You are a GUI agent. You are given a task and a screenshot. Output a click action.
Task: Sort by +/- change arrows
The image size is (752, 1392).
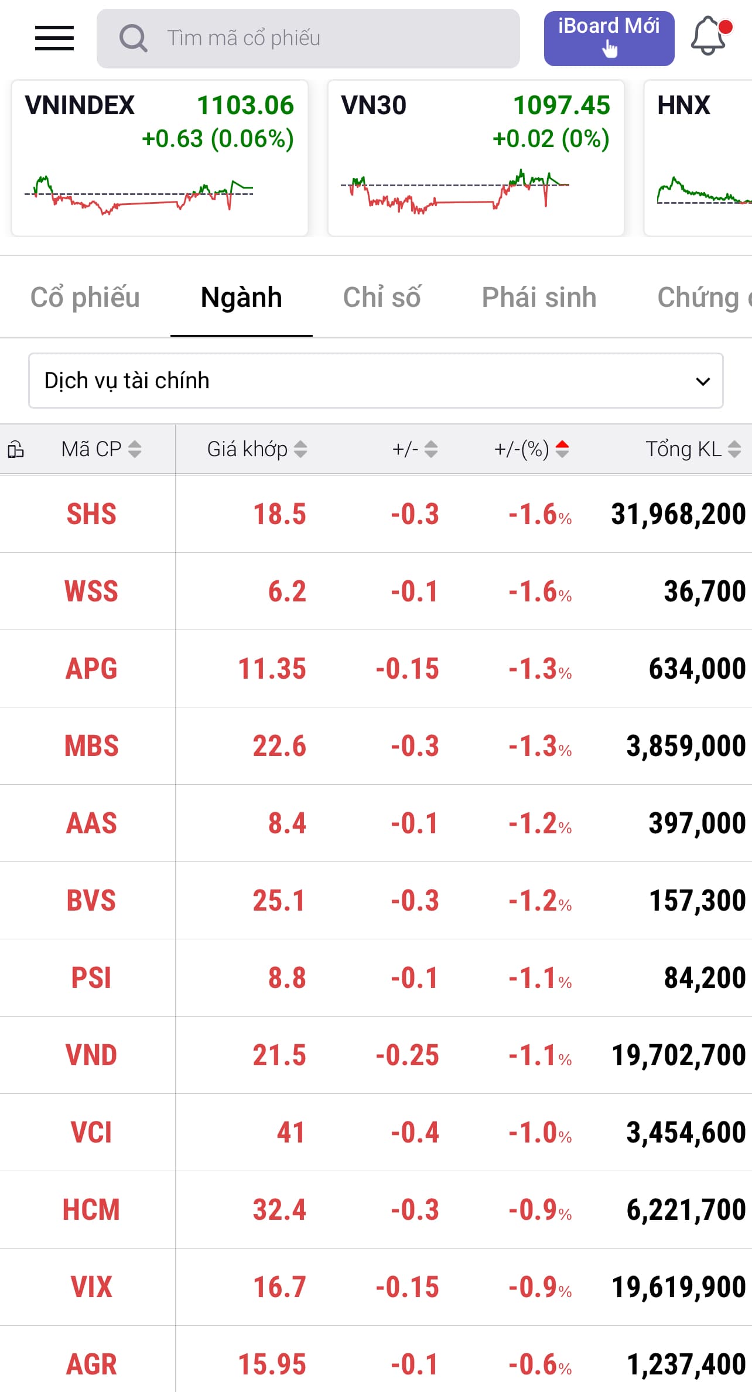click(x=431, y=449)
